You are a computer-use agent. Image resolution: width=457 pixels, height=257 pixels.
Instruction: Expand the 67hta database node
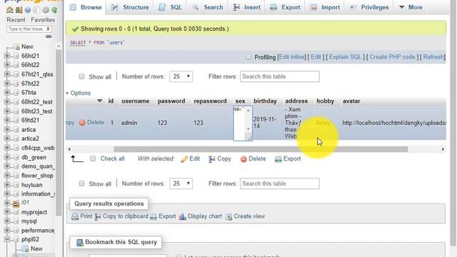(7, 92)
